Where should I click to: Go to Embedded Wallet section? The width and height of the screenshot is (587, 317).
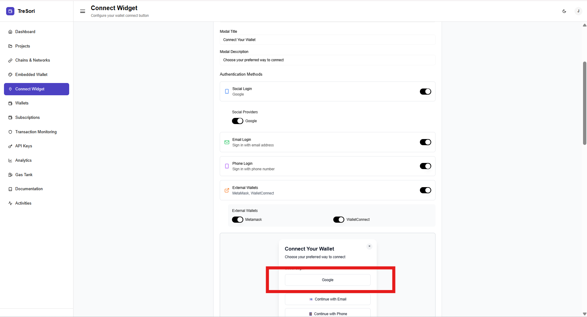tap(31, 75)
